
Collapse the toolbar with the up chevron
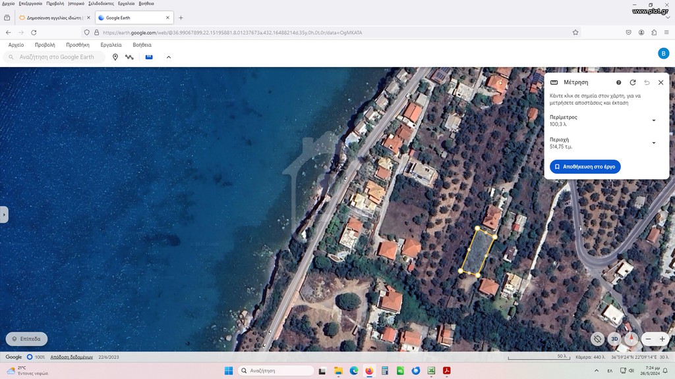[169, 57]
